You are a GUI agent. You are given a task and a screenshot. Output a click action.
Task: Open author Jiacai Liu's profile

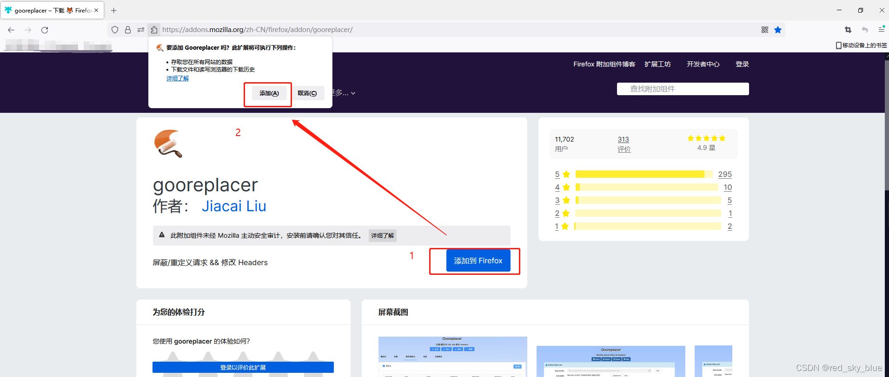click(x=234, y=206)
